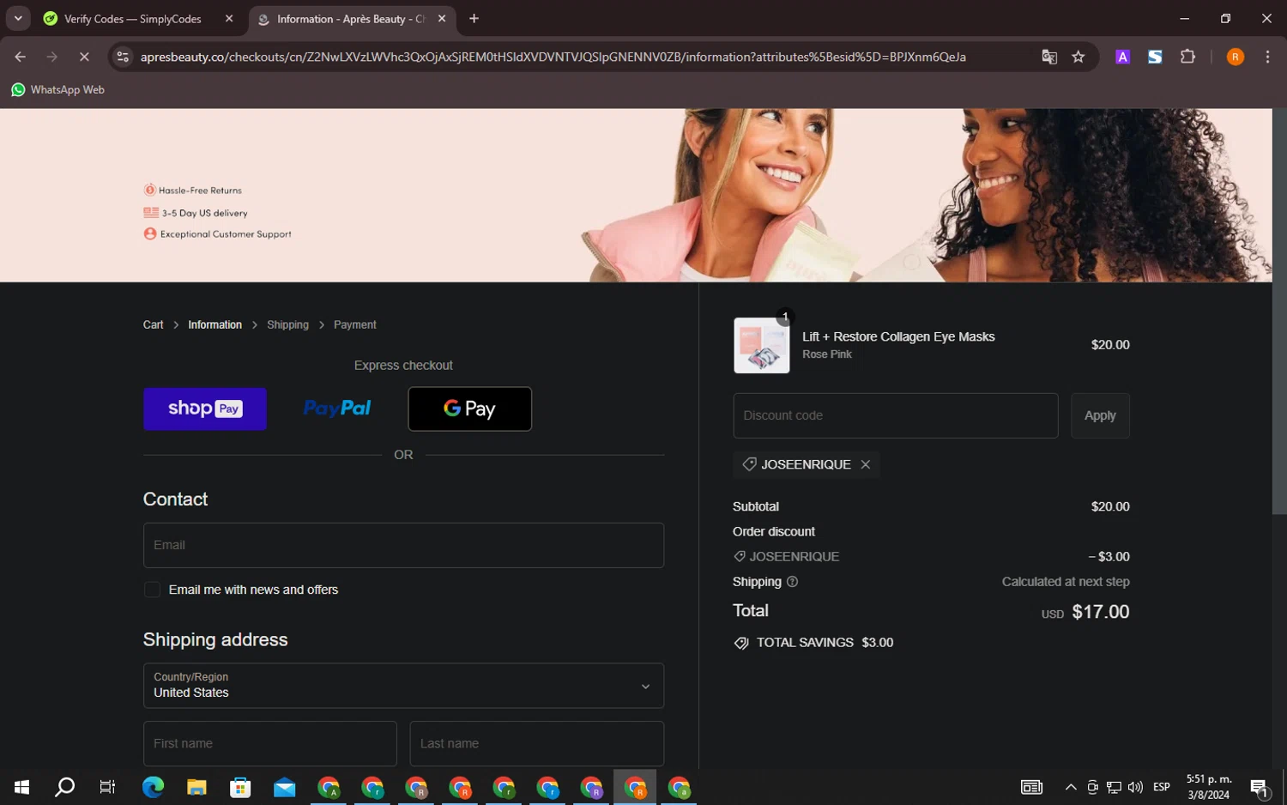Open the tab search dropdown arrow
The height and width of the screenshot is (805, 1287).
pyautogui.click(x=18, y=18)
